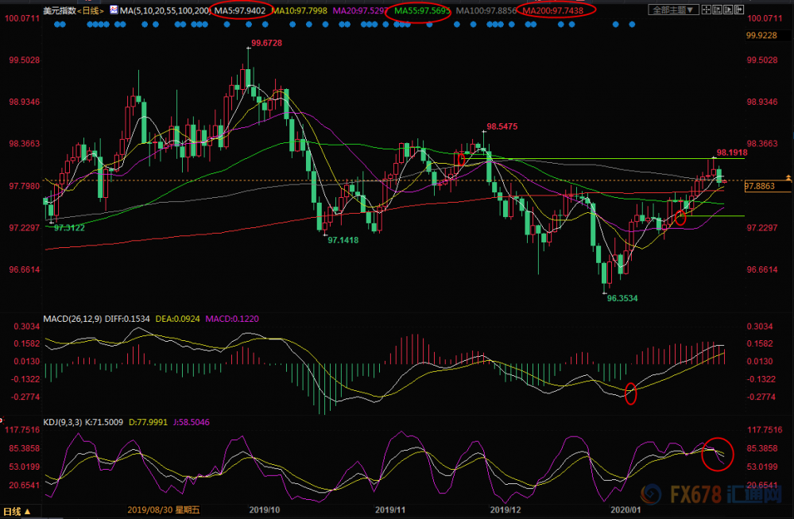This screenshot has height=519, width=794.
Task: Click the 97.1418 low price label
Action: click(343, 240)
